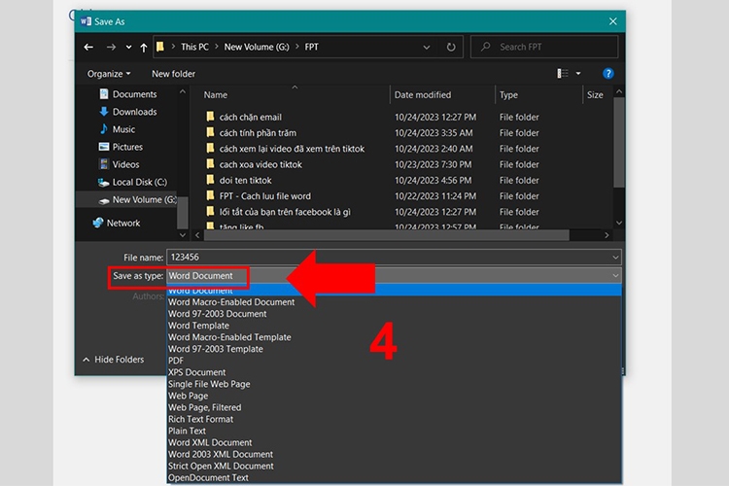Image resolution: width=729 pixels, height=486 pixels.
Task: Choose OpenDocument Text type
Action: coord(394,477)
